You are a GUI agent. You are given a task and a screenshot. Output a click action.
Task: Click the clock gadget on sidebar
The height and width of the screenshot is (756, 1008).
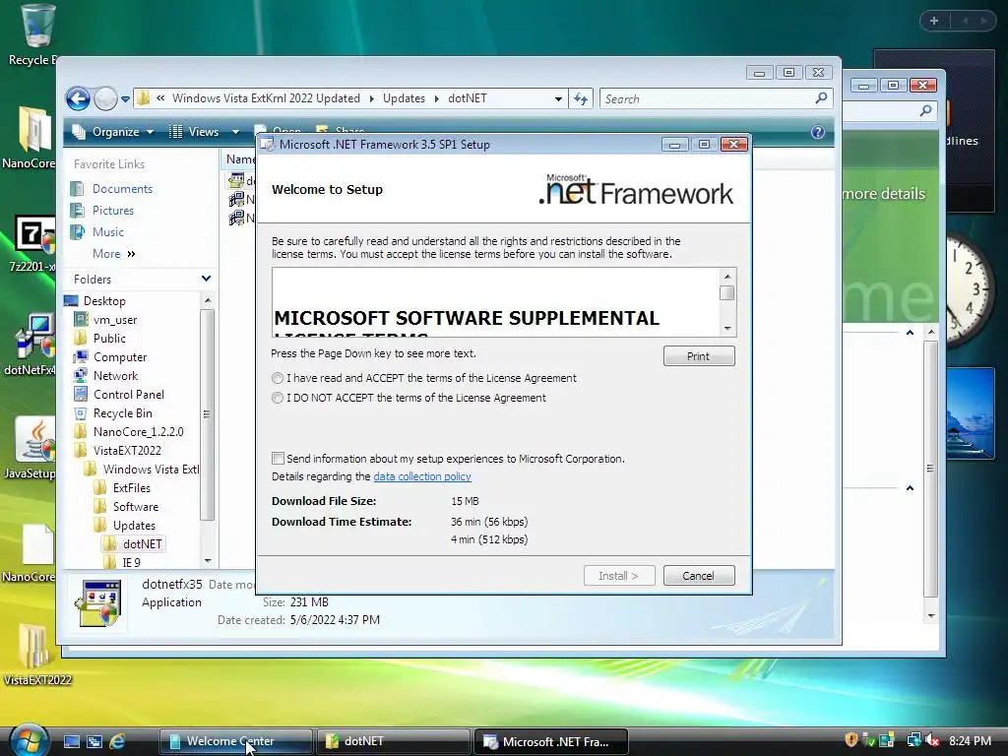pos(970,290)
